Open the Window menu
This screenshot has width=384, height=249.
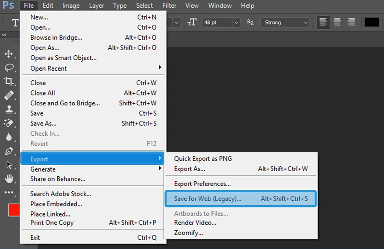tap(220, 6)
